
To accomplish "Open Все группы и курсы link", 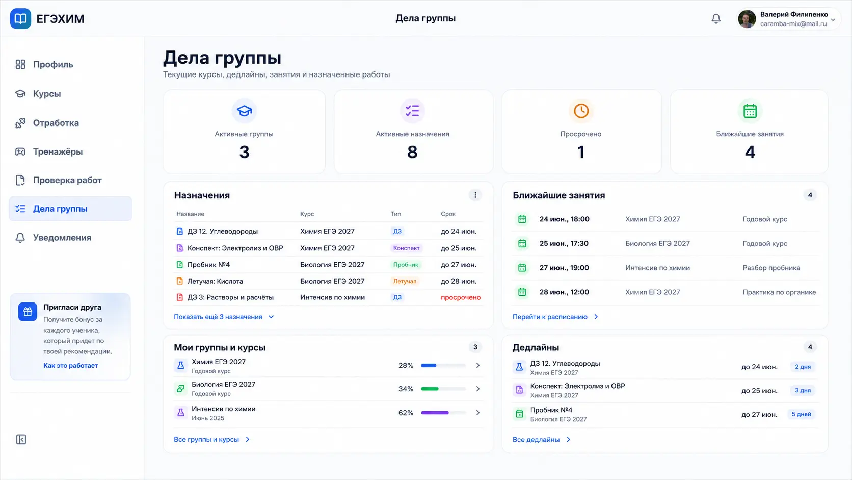I will [212, 439].
